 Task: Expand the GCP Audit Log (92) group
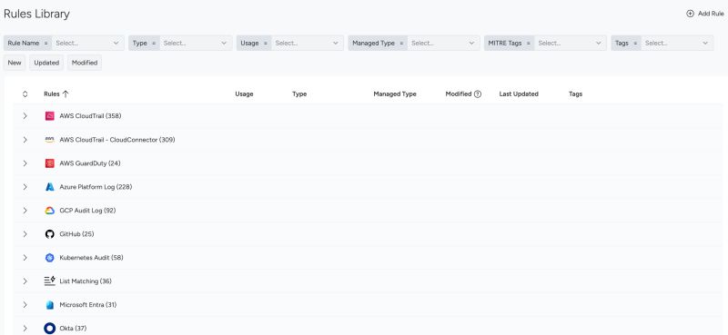coord(25,211)
